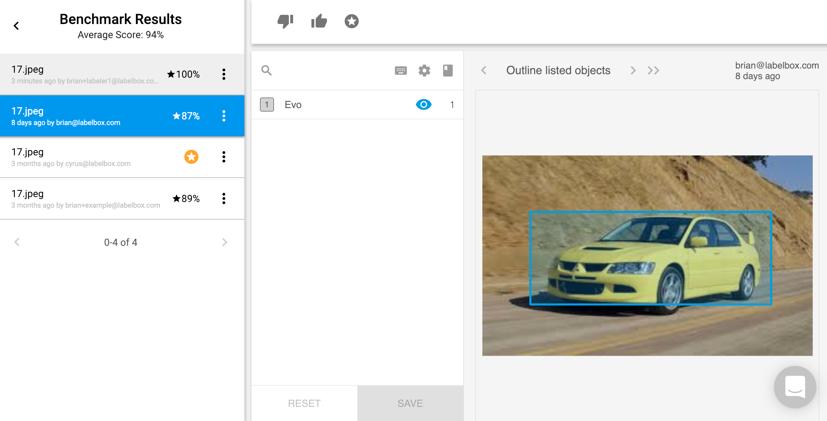
Task: Click the orange benchmark star on cyrus entry
Action: pyautogui.click(x=191, y=157)
